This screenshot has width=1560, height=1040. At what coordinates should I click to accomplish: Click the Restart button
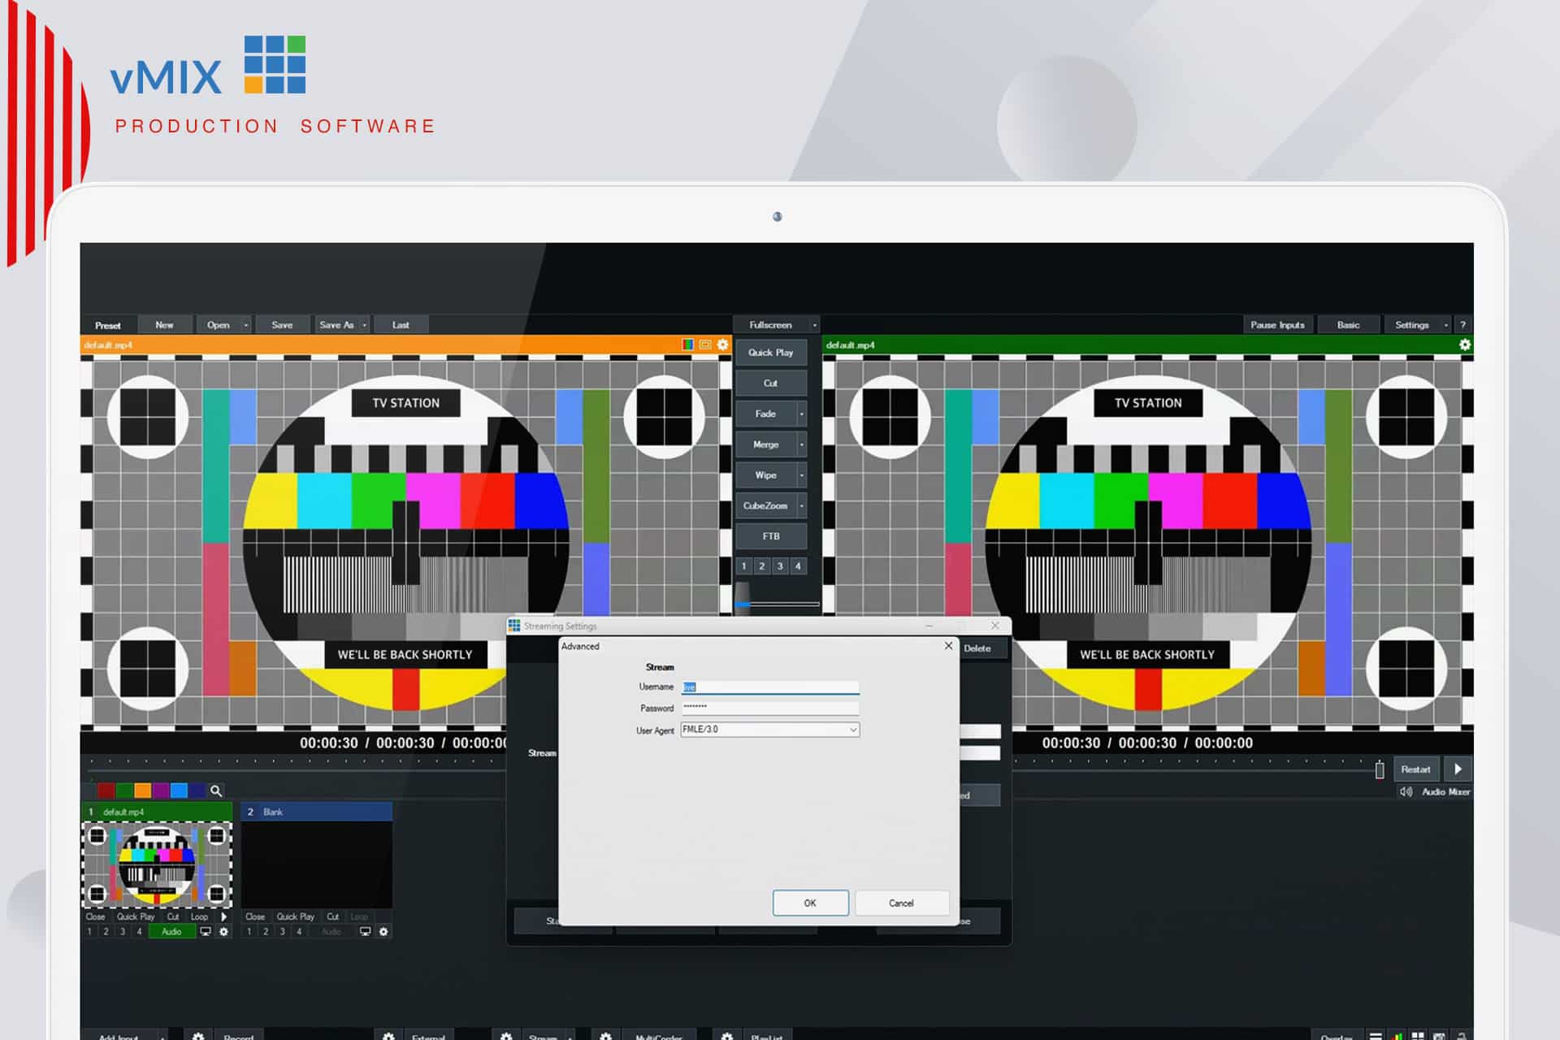coord(1415,769)
